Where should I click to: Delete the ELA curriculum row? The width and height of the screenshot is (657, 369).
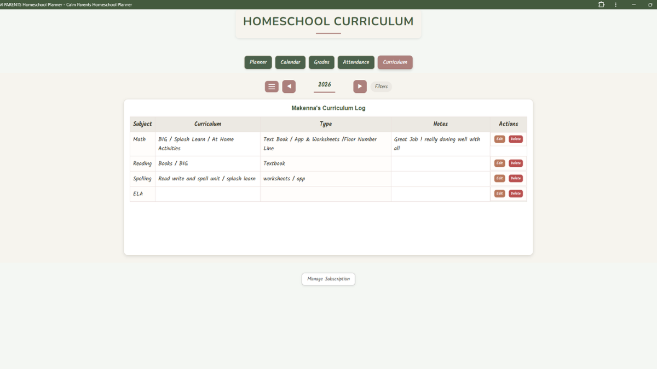pyautogui.click(x=516, y=194)
